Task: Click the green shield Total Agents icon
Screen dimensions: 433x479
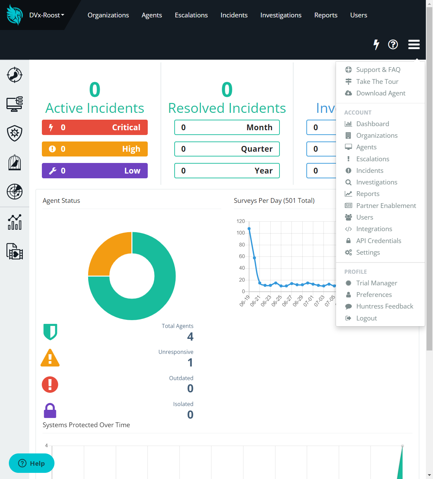Action: [x=50, y=332]
